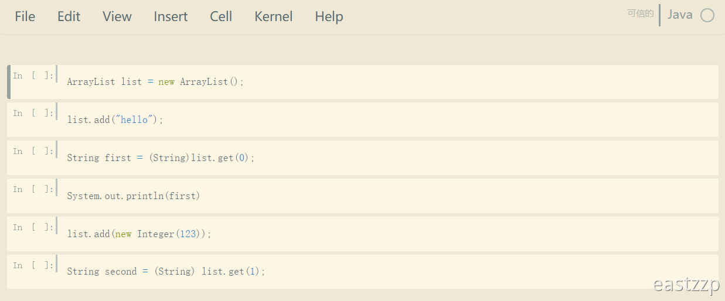Click the In [ ] prompt of the first cell
The image size is (725, 301).
point(33,76)
